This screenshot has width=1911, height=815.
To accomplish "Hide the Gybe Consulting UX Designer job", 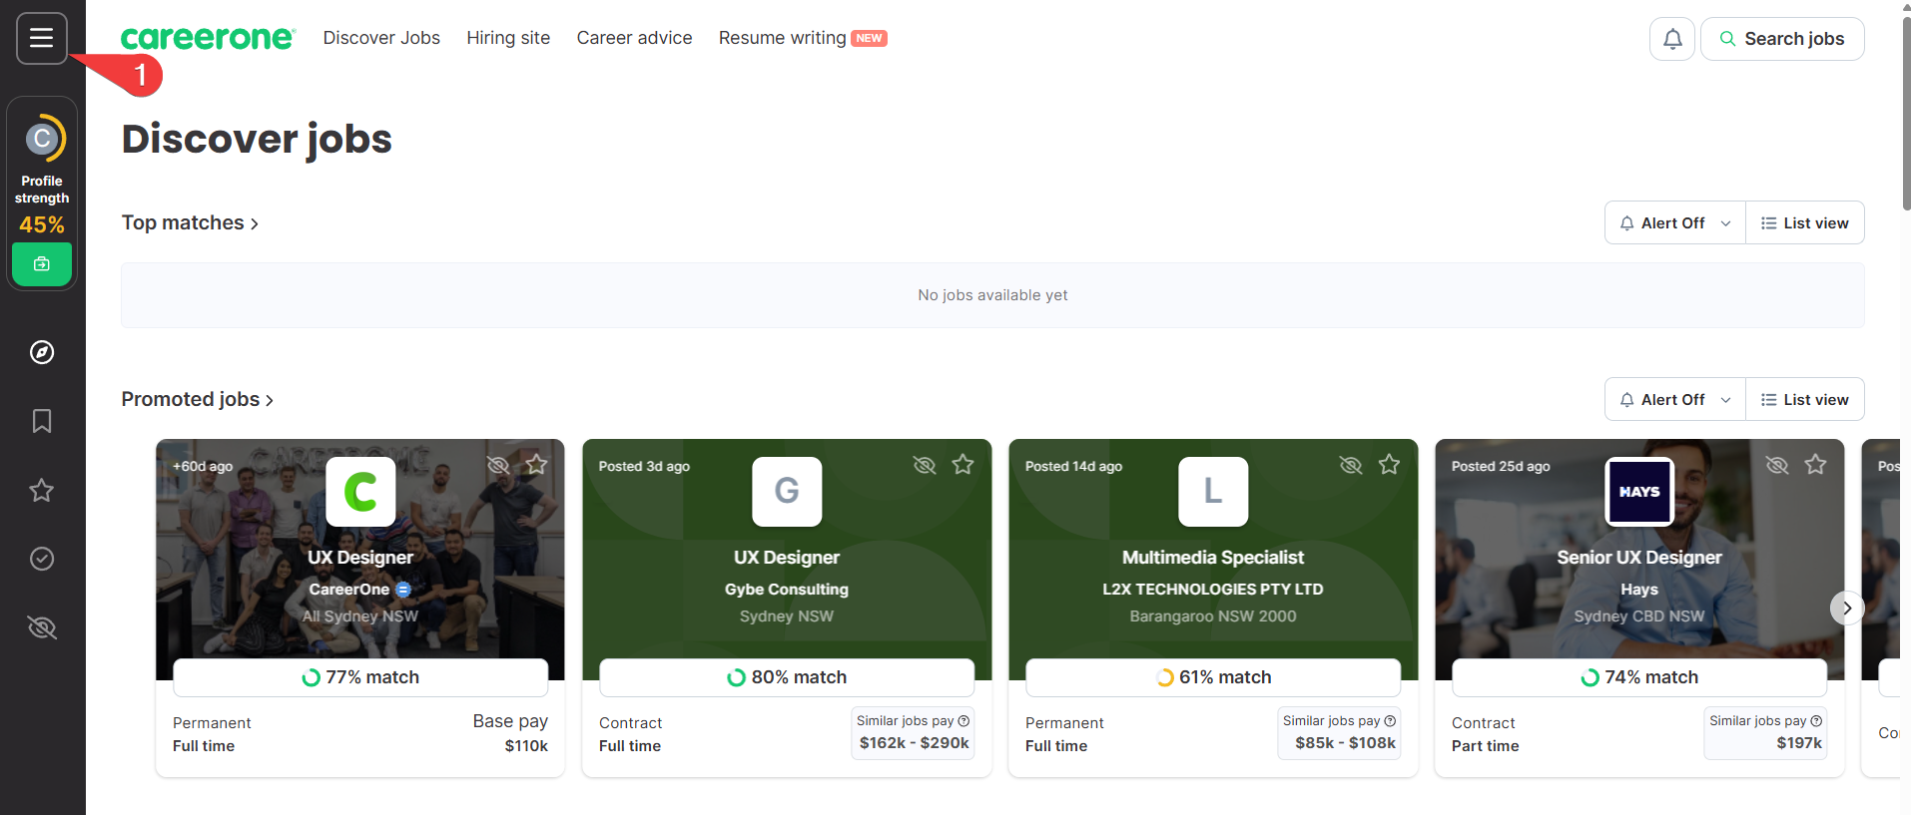I will point(925,465).
